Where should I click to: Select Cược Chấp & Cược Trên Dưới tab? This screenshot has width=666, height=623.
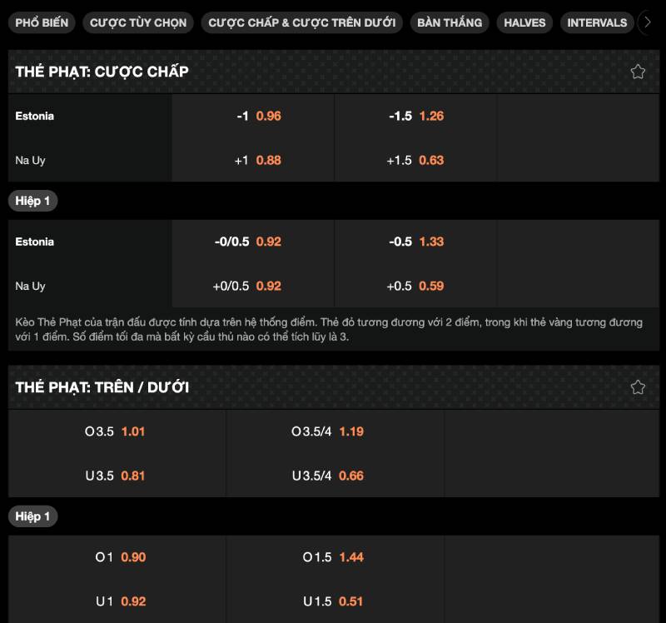click(301, 22)
